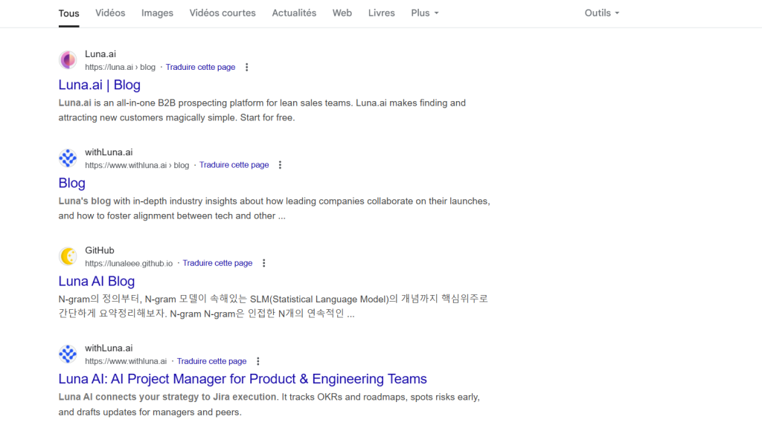Click "Traduire cette page" for the lunaleee.github.io result
The height and width of the screenshot is (425, 762).
coord(217,264)
